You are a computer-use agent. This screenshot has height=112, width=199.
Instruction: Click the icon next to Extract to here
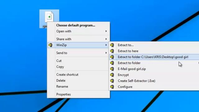point(112,51)
